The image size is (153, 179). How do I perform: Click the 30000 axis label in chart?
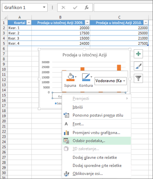pos(46,62)
